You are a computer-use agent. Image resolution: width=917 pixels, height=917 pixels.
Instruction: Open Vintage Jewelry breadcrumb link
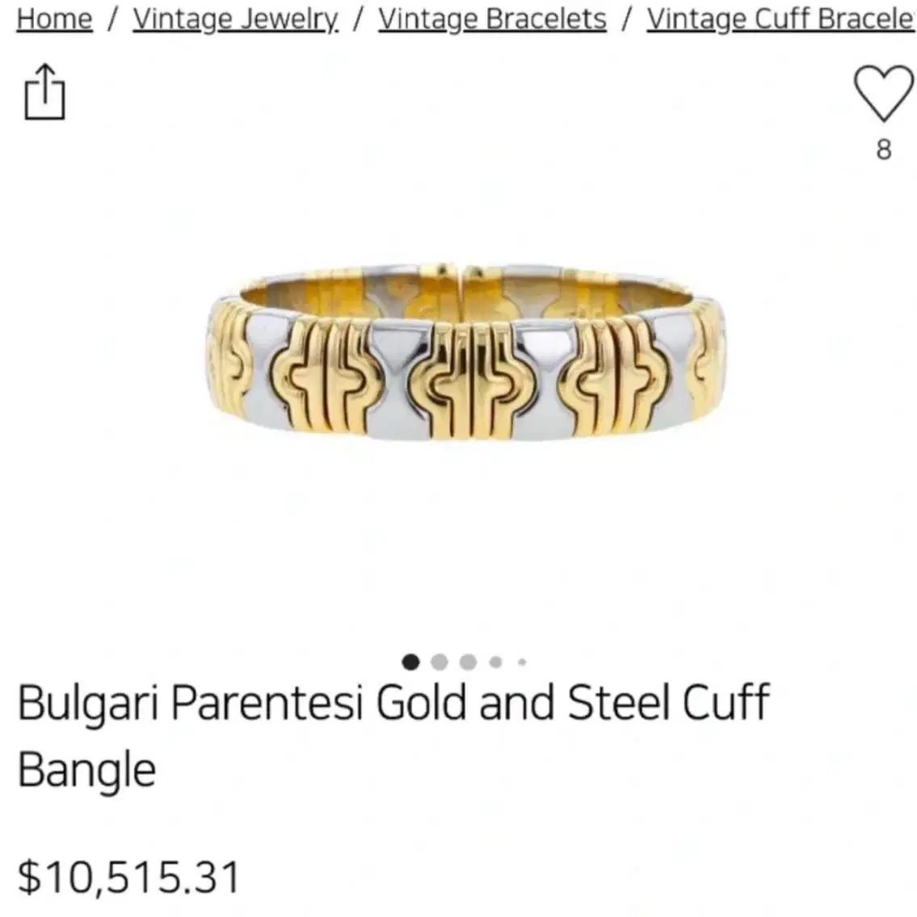(235, 19)
